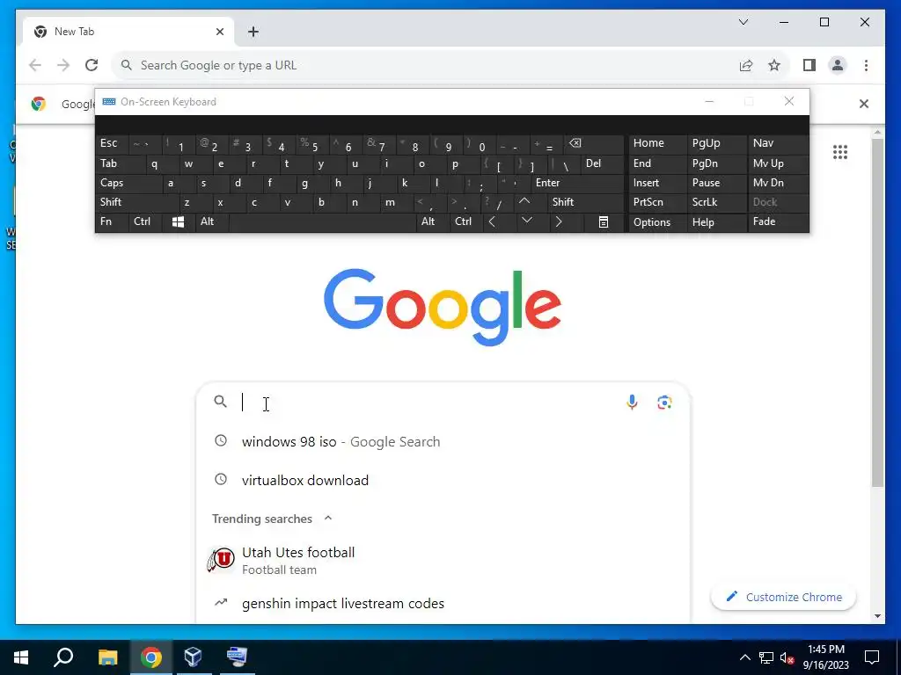
Task: Toggle the Fn key on keyboard
Action: click(112, 222)
